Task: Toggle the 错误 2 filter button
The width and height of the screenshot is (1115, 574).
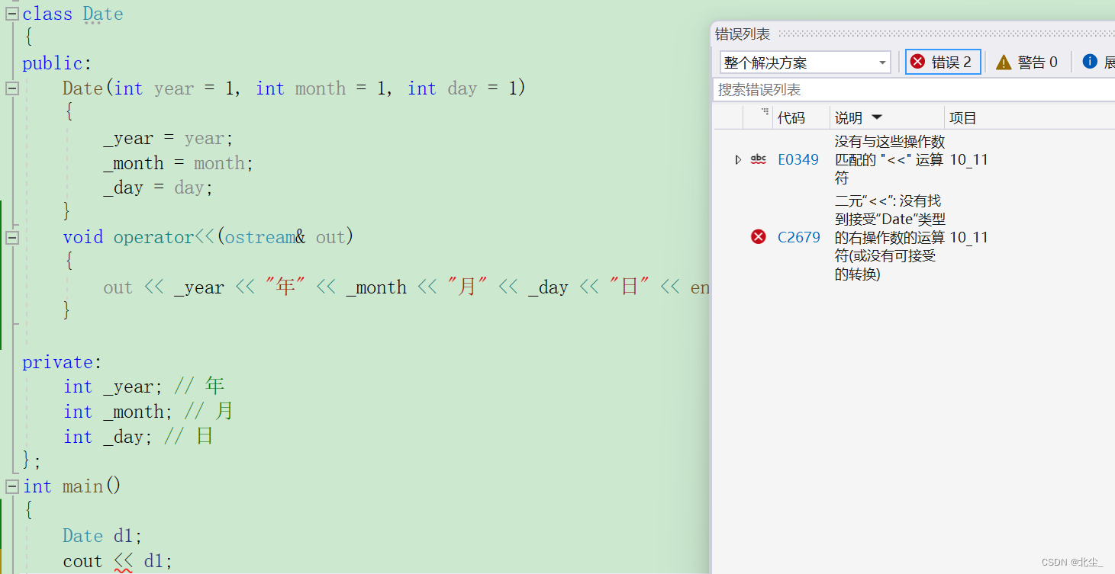Action: pos(943,63)
